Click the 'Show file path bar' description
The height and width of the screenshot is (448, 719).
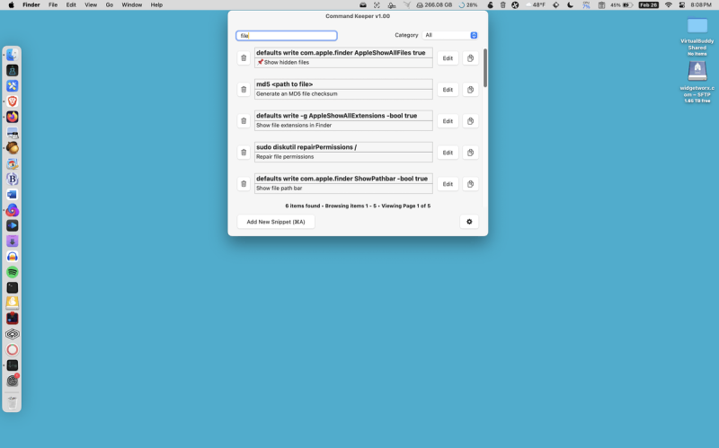click(343, 189)
